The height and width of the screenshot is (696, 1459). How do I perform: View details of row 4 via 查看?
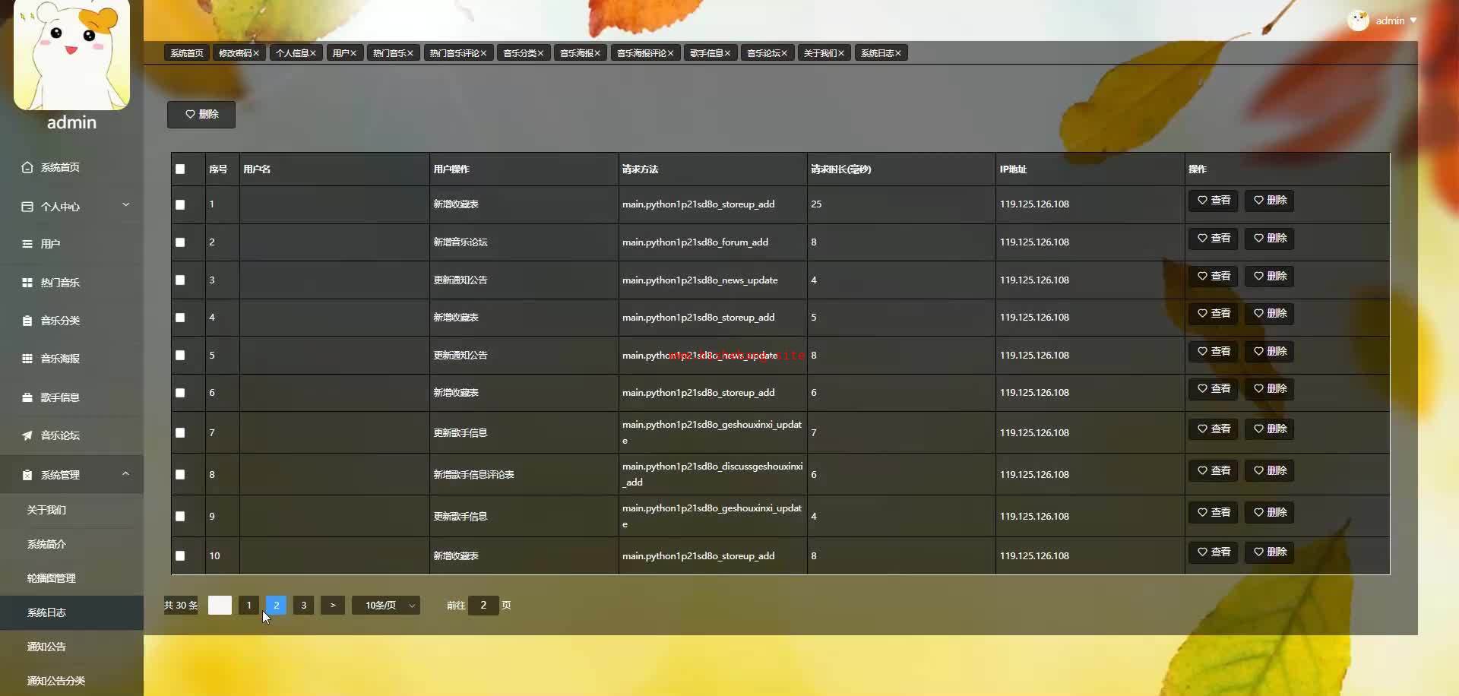(x=1214, y=314)
